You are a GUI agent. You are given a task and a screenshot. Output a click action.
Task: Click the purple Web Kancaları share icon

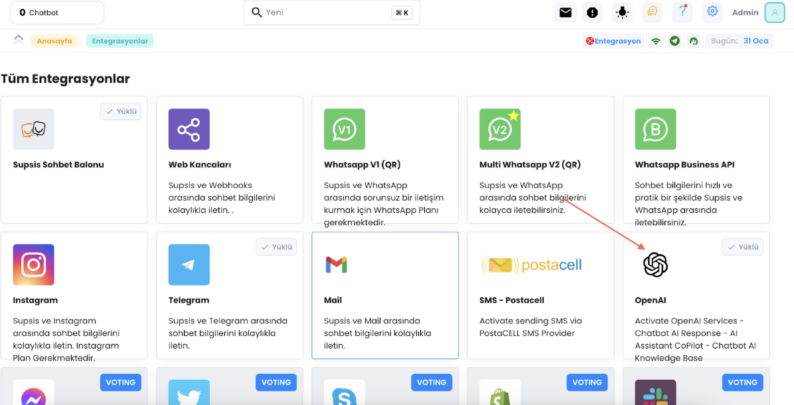189,129
